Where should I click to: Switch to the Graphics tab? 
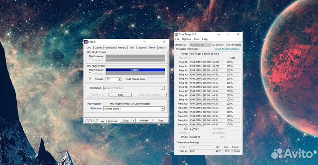tap(142, 48)
